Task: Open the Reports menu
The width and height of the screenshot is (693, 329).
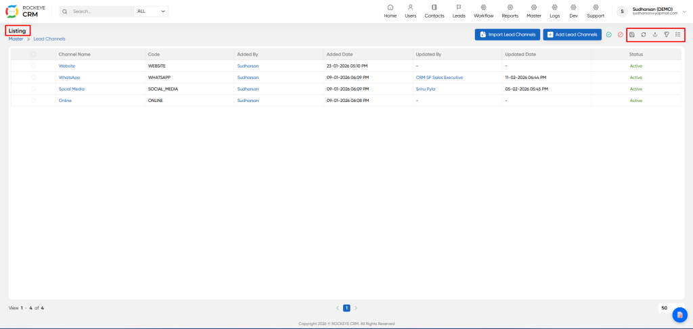Action: coord(510,11)
